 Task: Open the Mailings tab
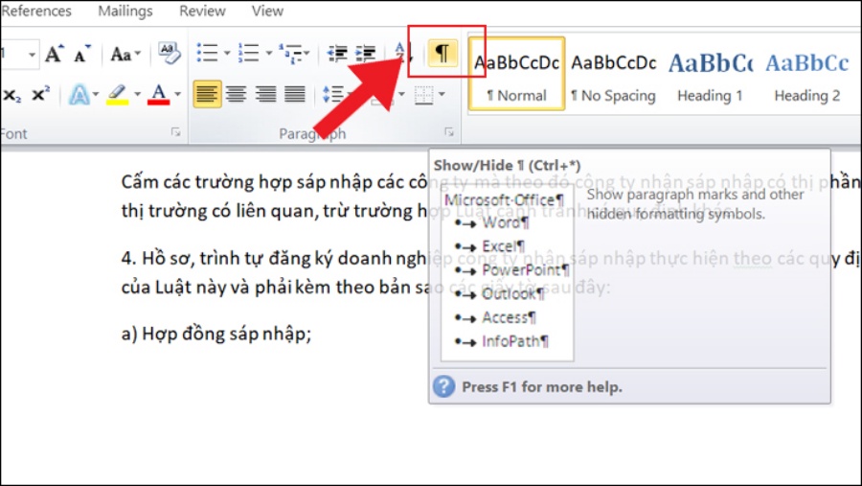coord(125,12)
